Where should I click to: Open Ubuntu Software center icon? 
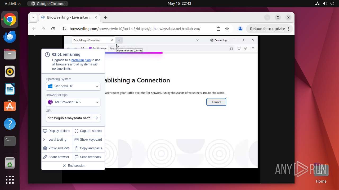coord(10,106)
